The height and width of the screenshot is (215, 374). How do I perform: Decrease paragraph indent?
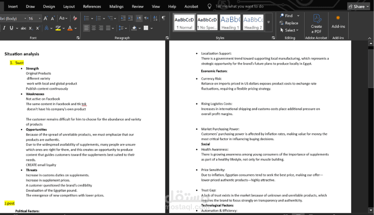[123, 18]
